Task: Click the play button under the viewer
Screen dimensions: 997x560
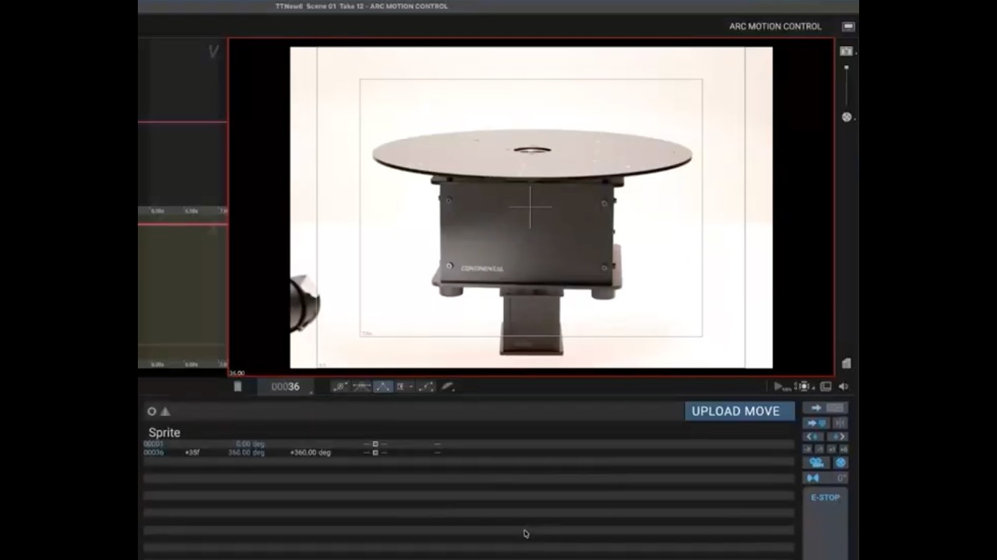Action: pyautogui.click(x=779, y=387)
